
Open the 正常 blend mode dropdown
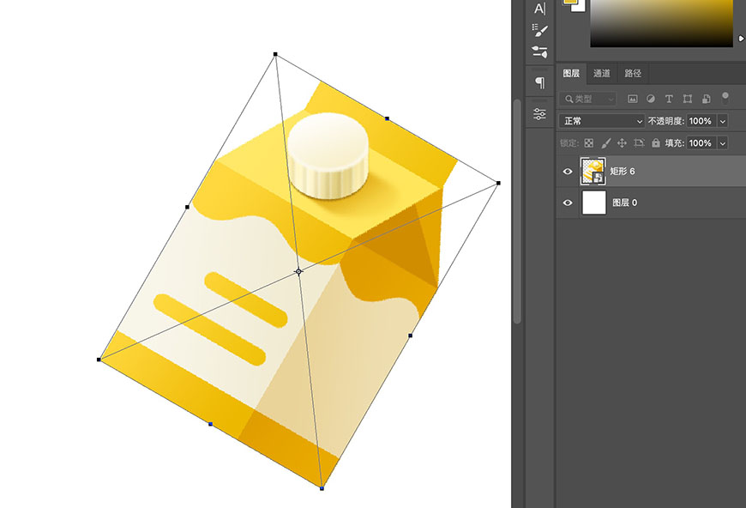coord(602,121)
